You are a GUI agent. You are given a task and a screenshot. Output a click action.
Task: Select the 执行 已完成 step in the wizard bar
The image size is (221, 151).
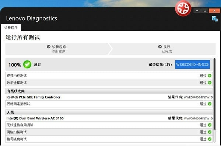[x=164, y=49]
